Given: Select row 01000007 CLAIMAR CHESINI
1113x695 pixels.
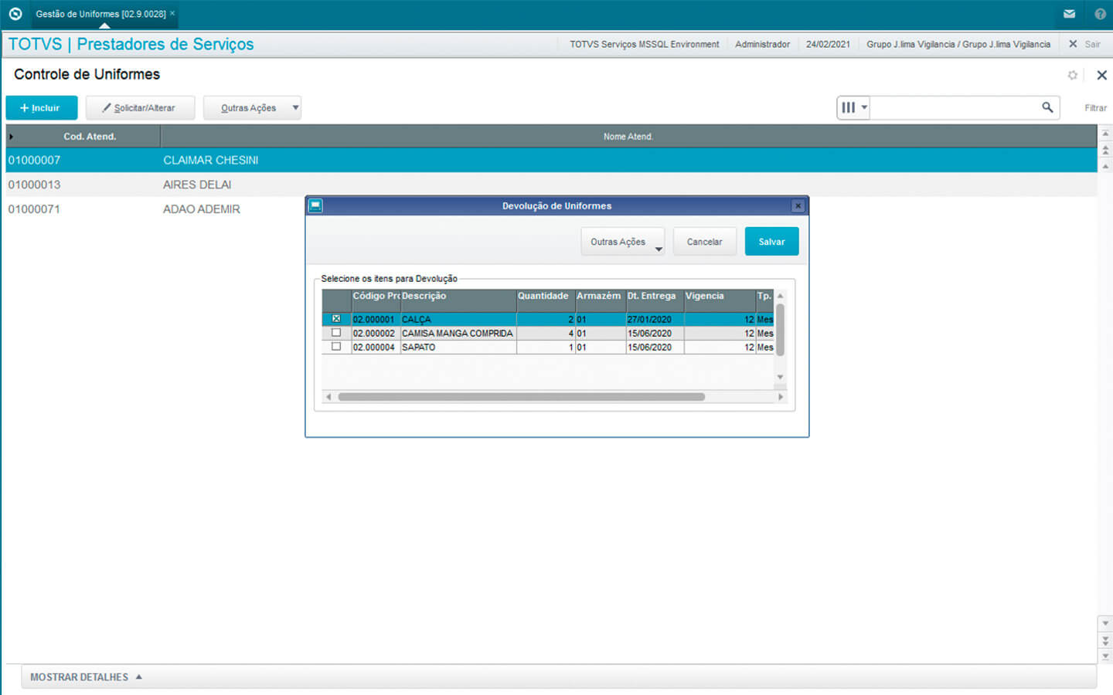Looking at the screenshot, I should 551,160.
